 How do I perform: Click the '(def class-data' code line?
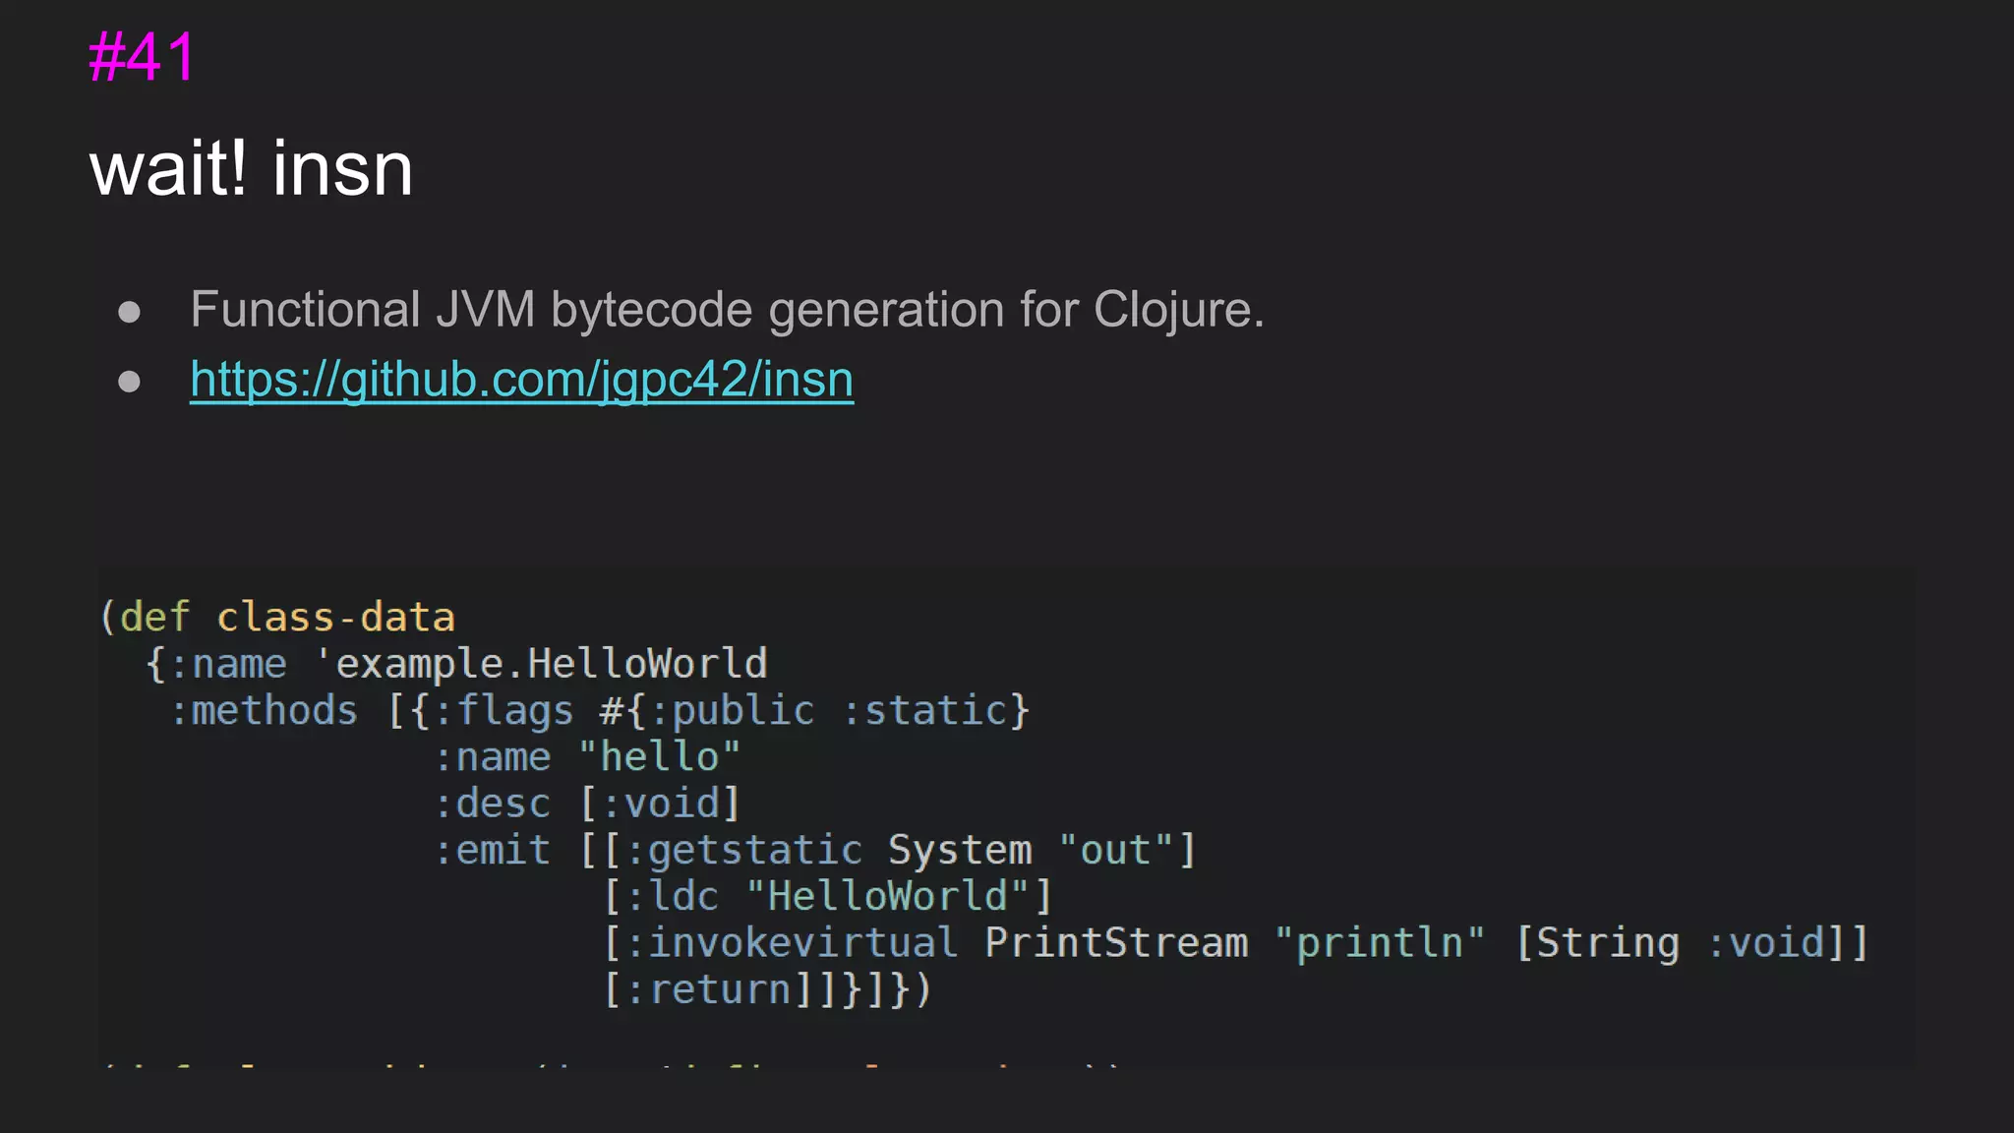point(277,618)
